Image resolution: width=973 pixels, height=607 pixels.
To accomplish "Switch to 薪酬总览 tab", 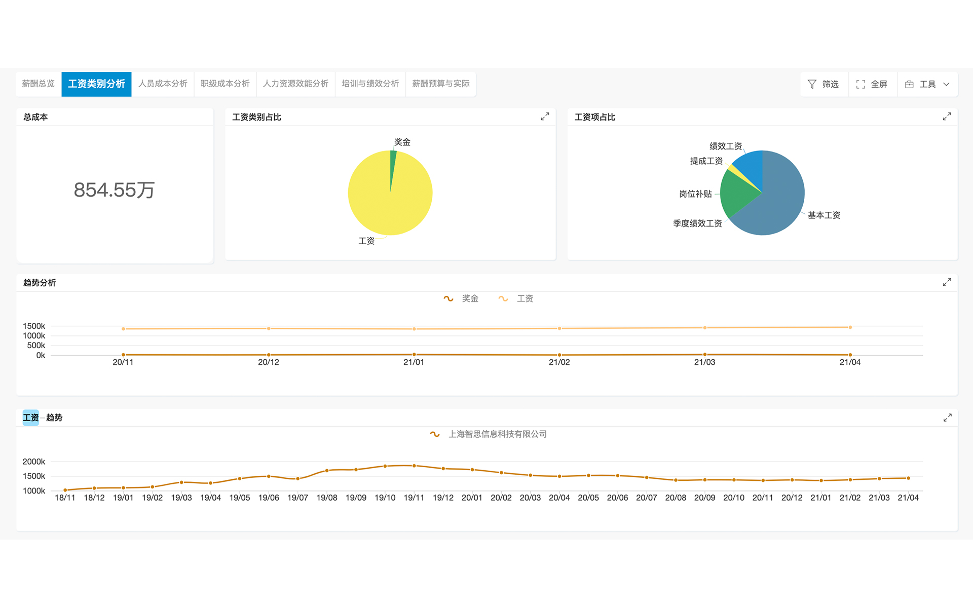I will coord(39,84).
